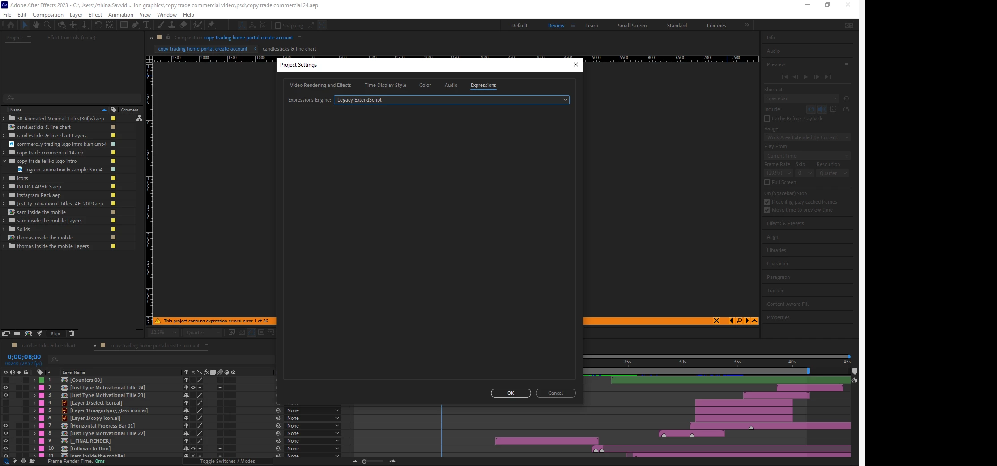
Task: Switch to the Small Screen workspace
Action: point(632,26)
